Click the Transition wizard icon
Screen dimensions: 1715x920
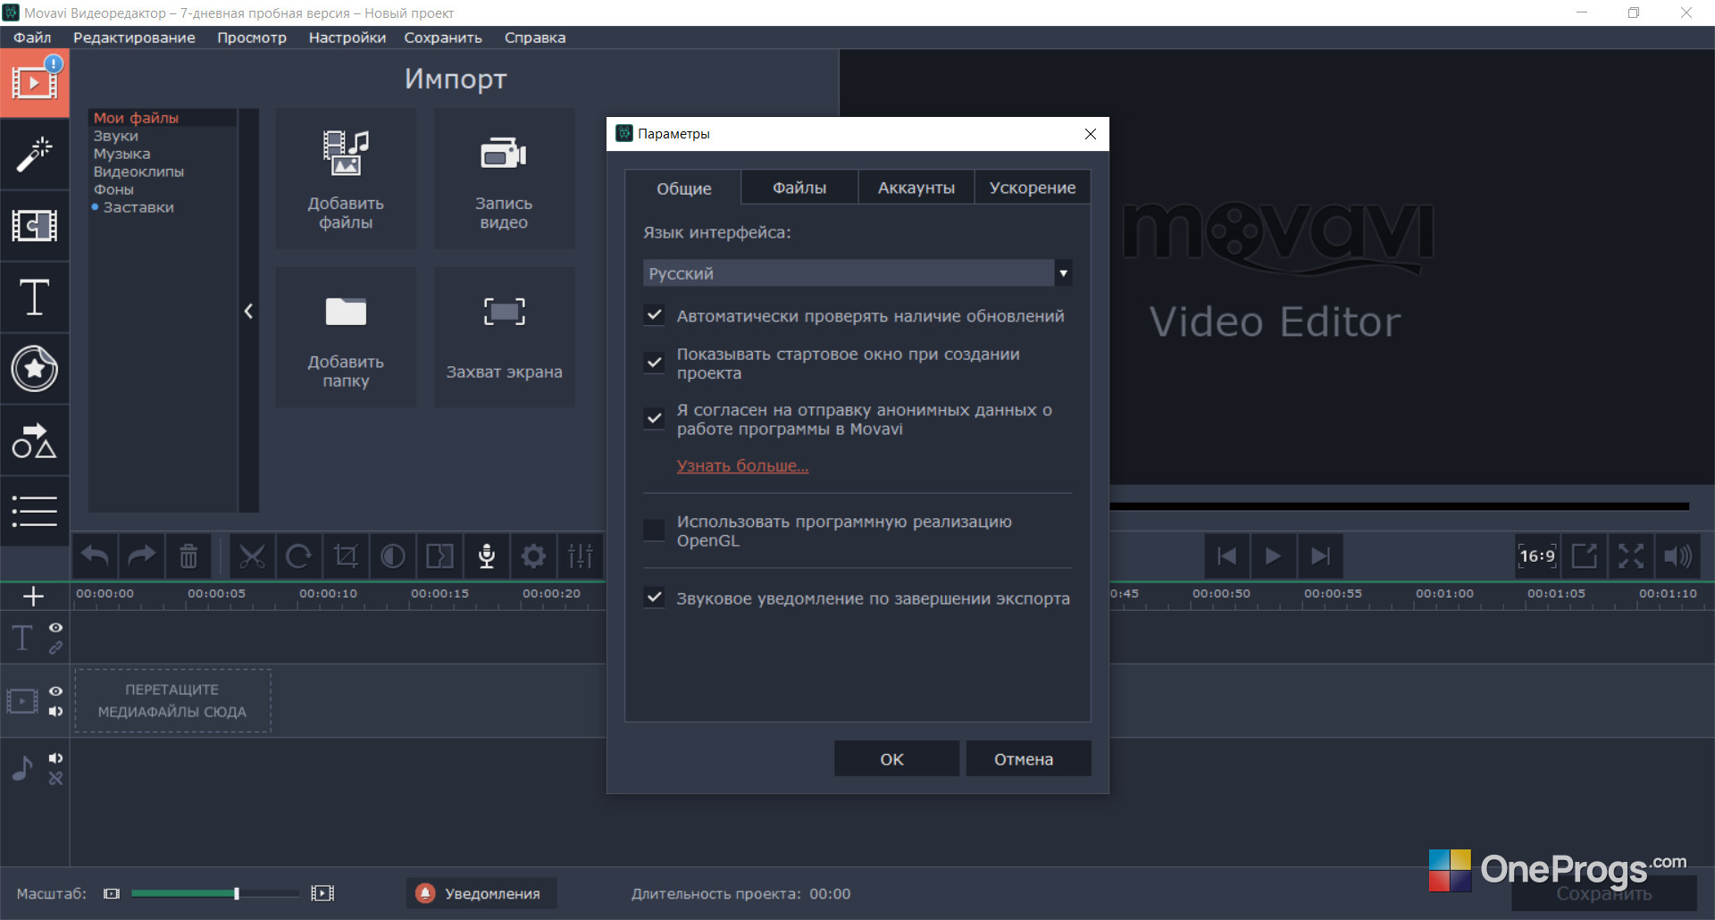(x=439, y=556)
